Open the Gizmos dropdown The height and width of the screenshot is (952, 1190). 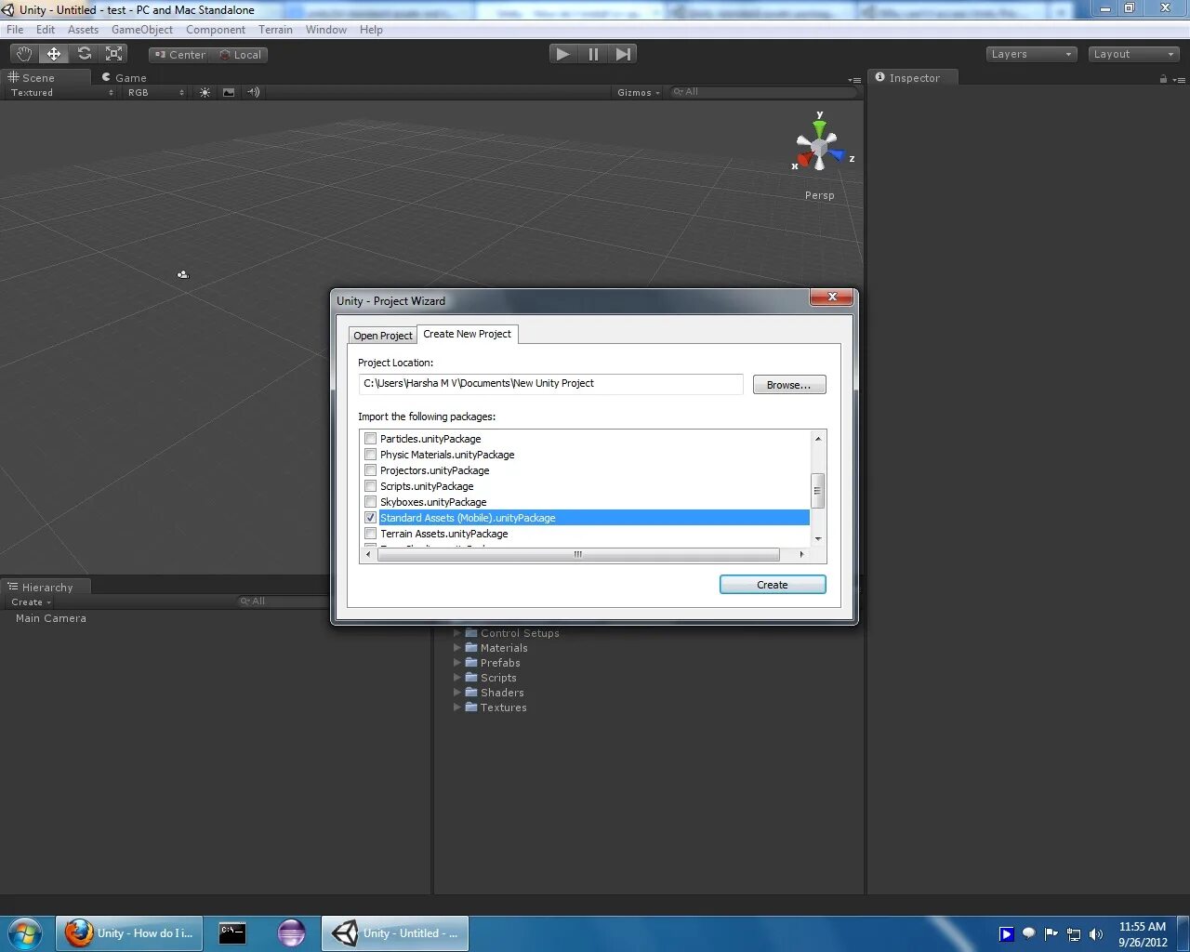639,92
